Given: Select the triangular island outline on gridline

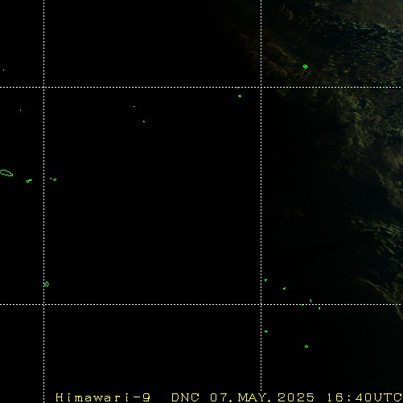Looking at the screenshot, I should tap(46, 284).
